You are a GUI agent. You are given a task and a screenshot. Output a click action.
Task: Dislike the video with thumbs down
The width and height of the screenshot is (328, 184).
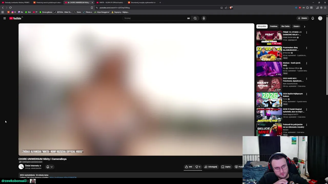point(198,167)
